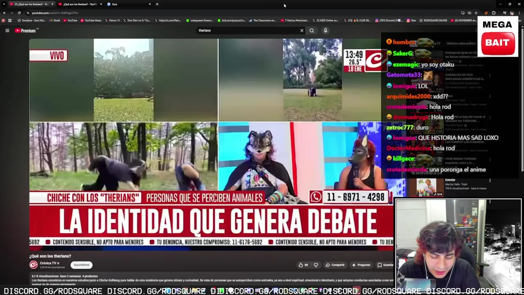Open YouTube bookmark
This screenshot has width=524, height=295.
tap(70, 20)
